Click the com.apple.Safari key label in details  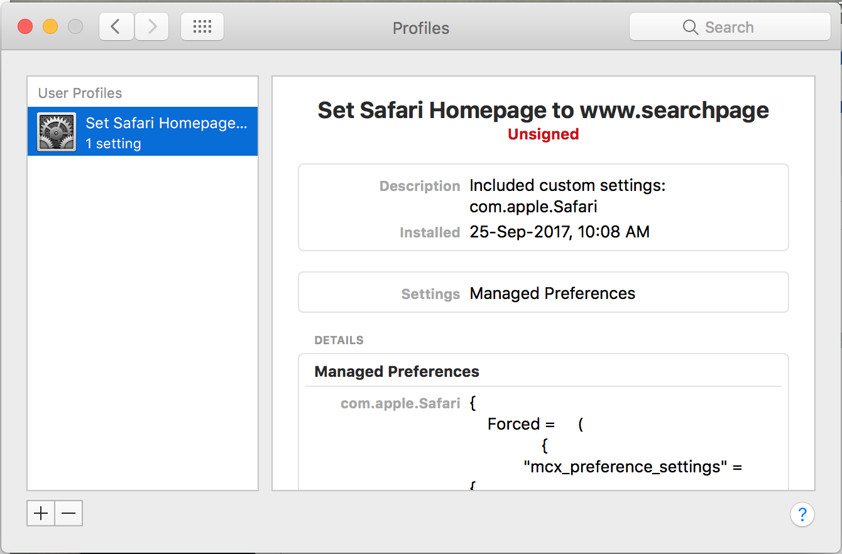(x=400, y=403)
